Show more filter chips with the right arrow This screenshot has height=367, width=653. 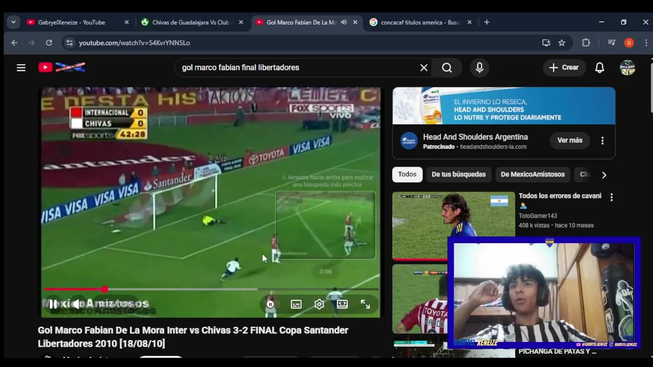(x=604, y=175)
